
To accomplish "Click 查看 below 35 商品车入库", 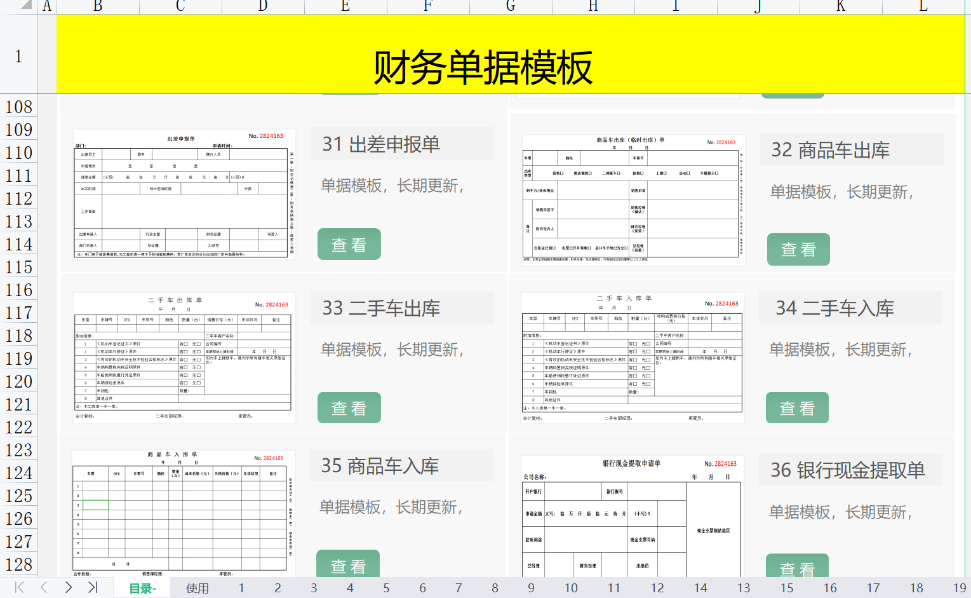I will pyautogui.click(x=347, y=564).
